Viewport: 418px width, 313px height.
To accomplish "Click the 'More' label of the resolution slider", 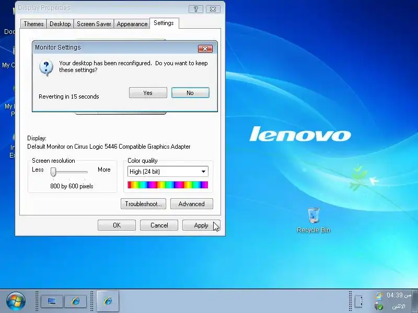I will click(x=104, y=170).
